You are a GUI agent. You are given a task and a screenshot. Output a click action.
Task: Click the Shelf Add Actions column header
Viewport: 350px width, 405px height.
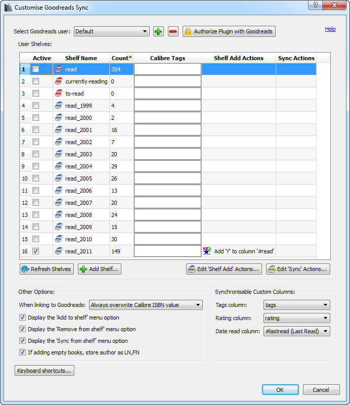pos(239,58)
